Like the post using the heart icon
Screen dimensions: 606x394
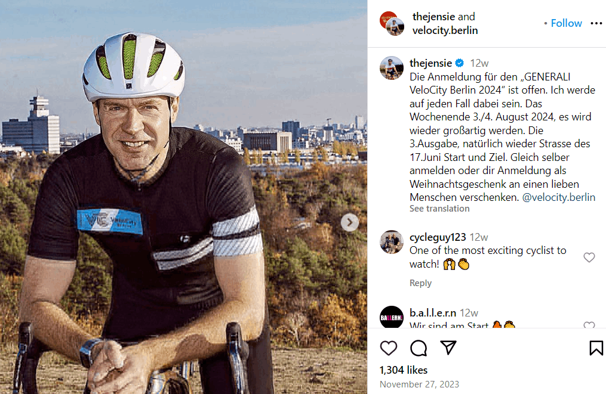[389, 348]
